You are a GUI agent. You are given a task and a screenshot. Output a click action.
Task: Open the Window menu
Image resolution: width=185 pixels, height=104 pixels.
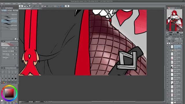(35, 3)
